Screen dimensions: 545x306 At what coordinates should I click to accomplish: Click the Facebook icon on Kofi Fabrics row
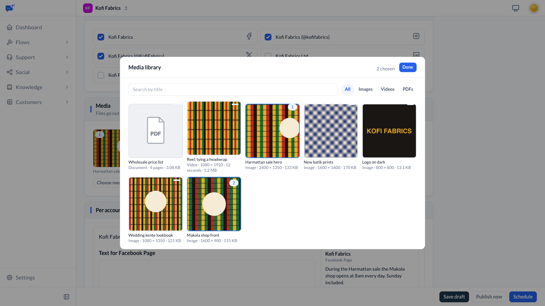pyautogui.click(x=249, y=36)
